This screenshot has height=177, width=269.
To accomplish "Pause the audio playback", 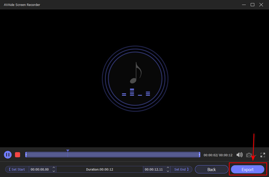I will tap(8, 155).
